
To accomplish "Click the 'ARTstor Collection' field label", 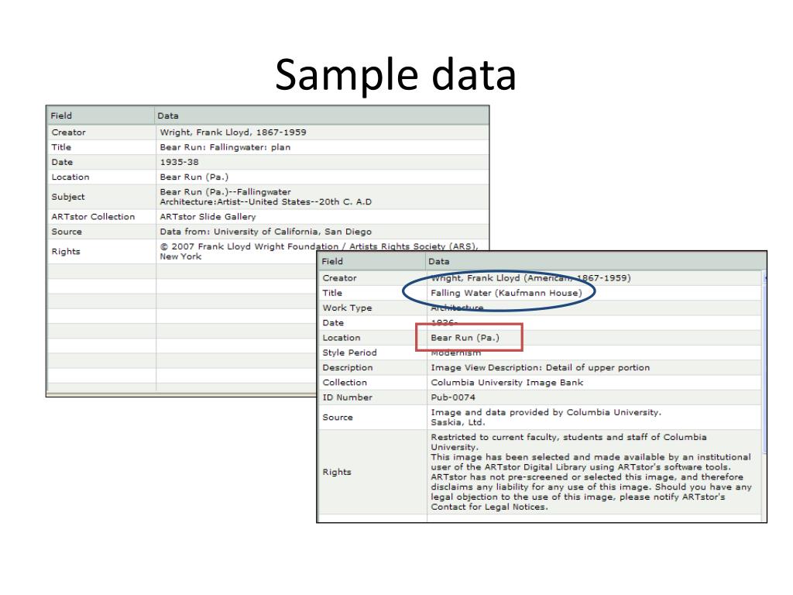I will [x=93, y=217].
